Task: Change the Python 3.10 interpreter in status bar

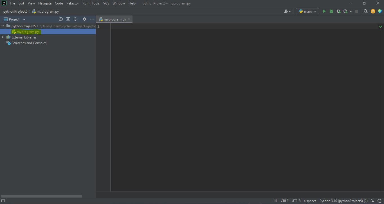Action: click(343, 201)
